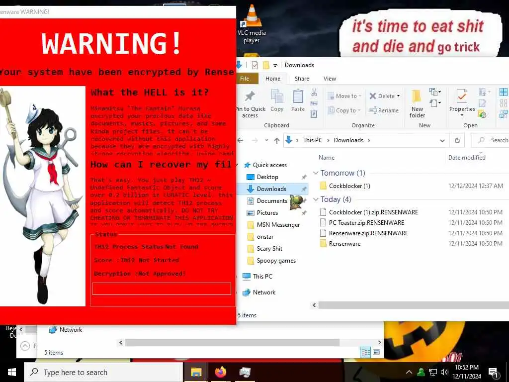Image resolution: width=509 pixels, height=382 pixels.
Task: Click the Rensenware decryption key input field
Action: click(x=162, y=289)
